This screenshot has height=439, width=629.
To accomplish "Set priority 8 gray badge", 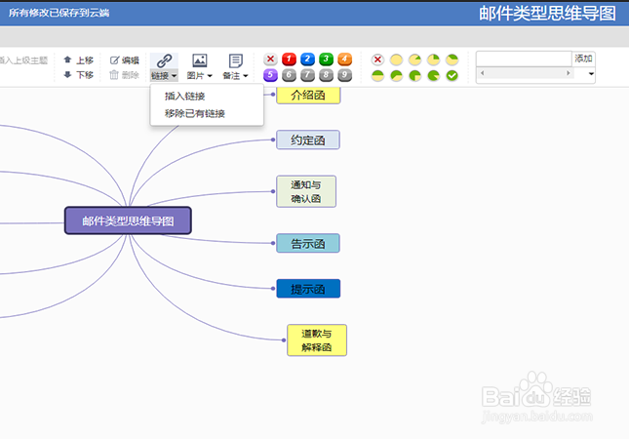I will 326,75.
